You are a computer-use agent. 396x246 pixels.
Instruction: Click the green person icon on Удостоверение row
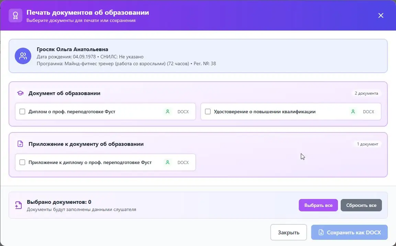tap(353, 112)
